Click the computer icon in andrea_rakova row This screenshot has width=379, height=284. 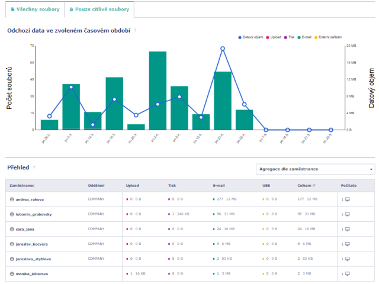point(347,199)
